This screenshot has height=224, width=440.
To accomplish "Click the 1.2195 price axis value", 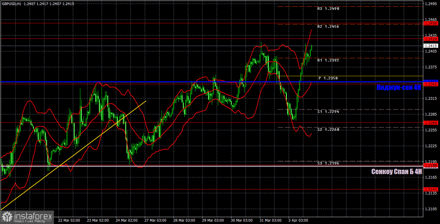I will 430,161.
